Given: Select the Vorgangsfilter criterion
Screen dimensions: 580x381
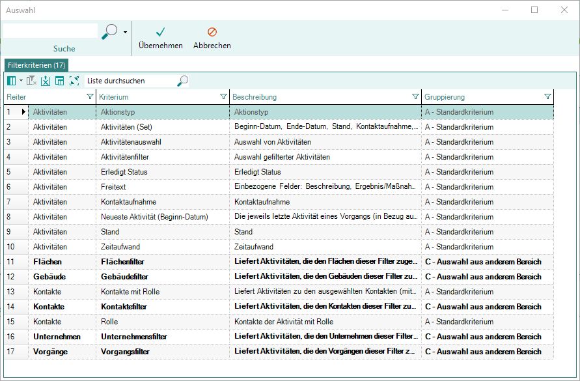Looking at the screenshot, I should click(x=163, y=352).
